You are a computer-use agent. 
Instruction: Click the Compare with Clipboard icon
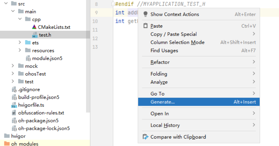click(x=145, y=137)
